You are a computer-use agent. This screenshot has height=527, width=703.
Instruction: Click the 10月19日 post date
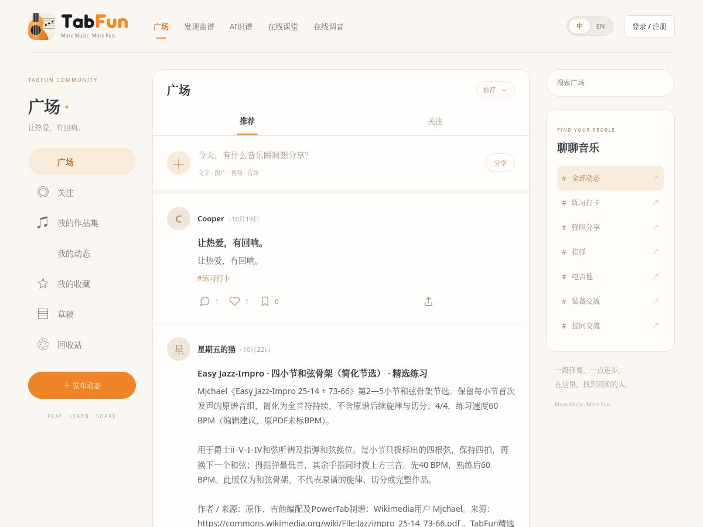245,219
